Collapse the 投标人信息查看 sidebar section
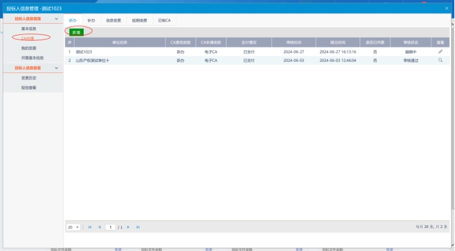 point(56,68)
